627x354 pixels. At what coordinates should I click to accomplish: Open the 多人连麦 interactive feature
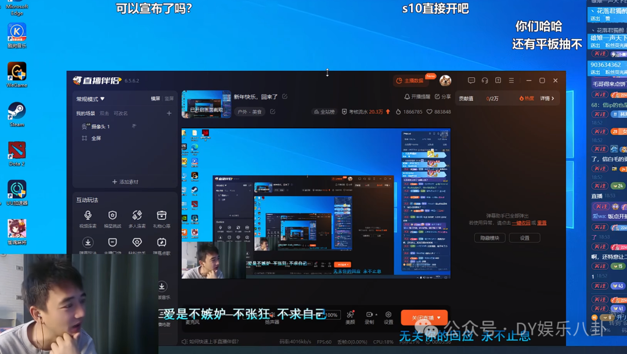coord(137,219)
